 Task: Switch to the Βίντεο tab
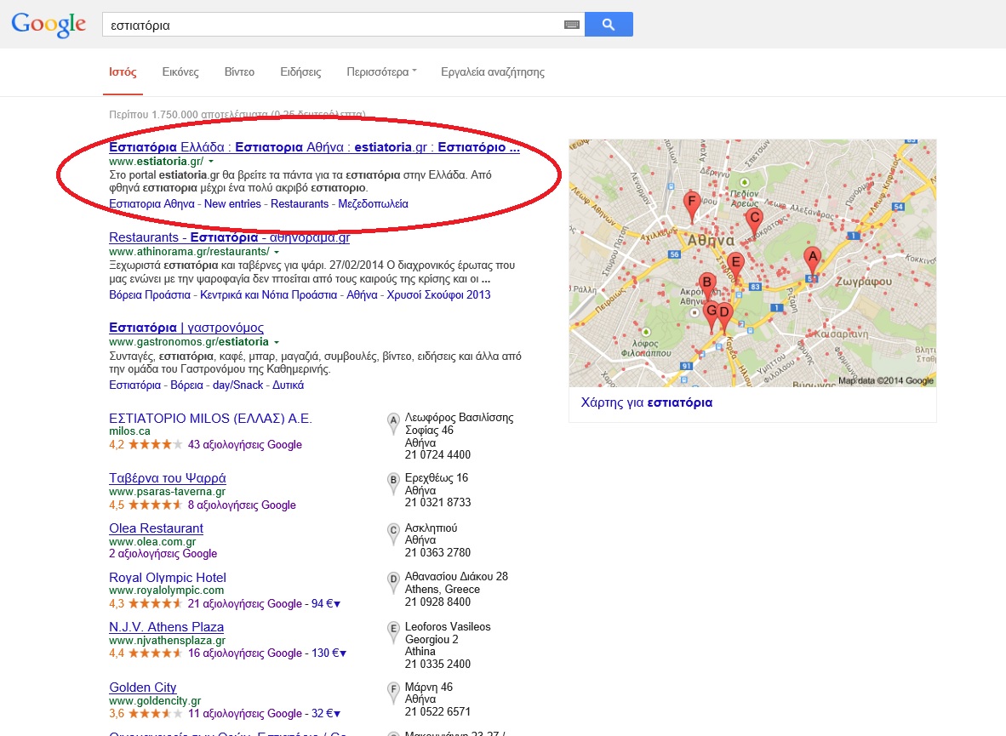(x=239, y=71)
